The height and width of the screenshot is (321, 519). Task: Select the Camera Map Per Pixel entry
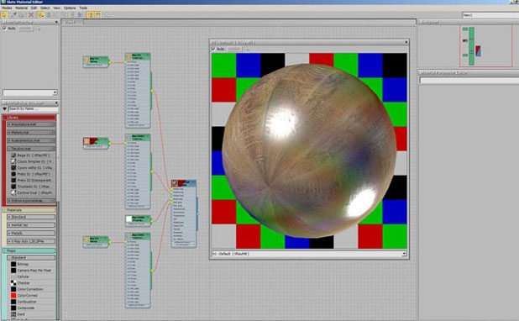click(34, 271)
